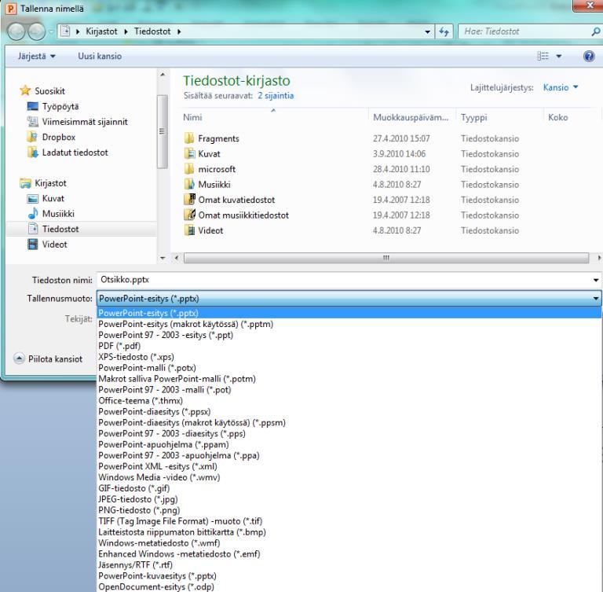603x592 pixels.
Task: Click the Videot film icon in sidebar
Action: 33,245
